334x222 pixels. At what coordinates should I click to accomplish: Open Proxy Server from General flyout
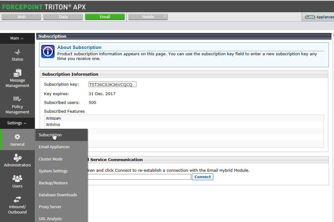coord(61,207)
